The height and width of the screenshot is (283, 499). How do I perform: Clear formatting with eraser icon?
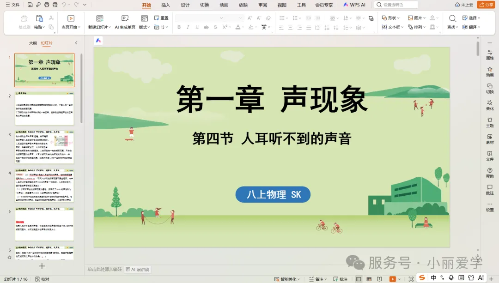coord(268,18)
